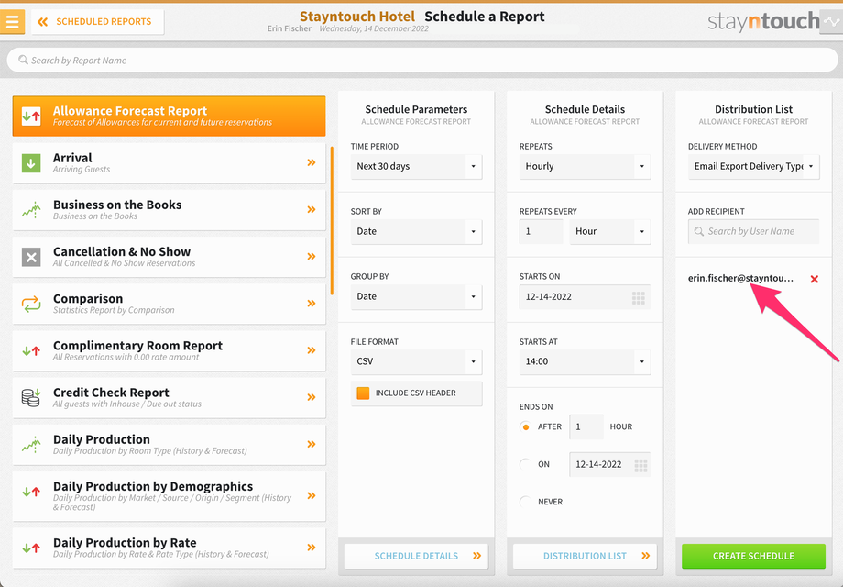
Task: Search by Report Name field
Action: tap(422, 61)
